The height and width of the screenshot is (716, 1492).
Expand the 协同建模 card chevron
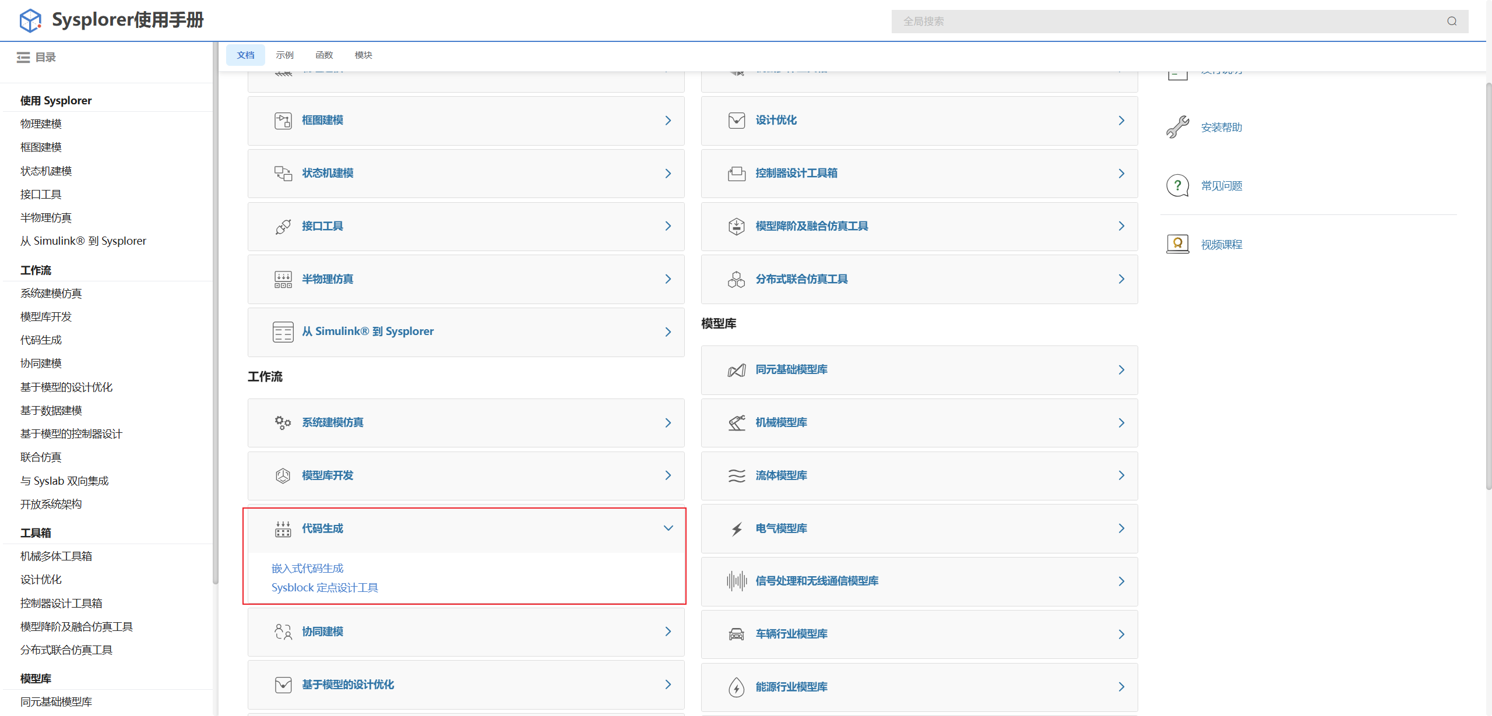[668, 632]
